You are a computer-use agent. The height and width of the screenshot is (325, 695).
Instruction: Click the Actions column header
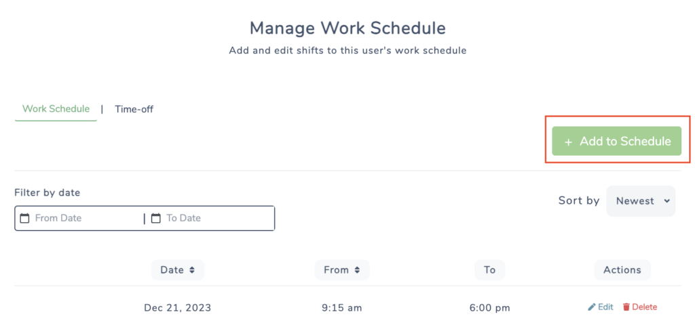coord(622,269)
